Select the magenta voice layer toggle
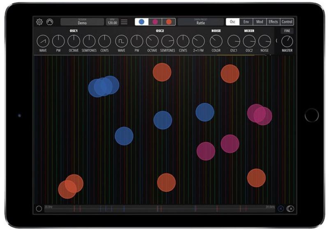Viewport: 329px width, 230px height. tap(155, 22)
